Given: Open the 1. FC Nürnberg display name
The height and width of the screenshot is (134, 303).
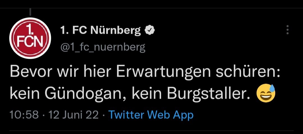Looking at the screenshot, I should 101,31.
